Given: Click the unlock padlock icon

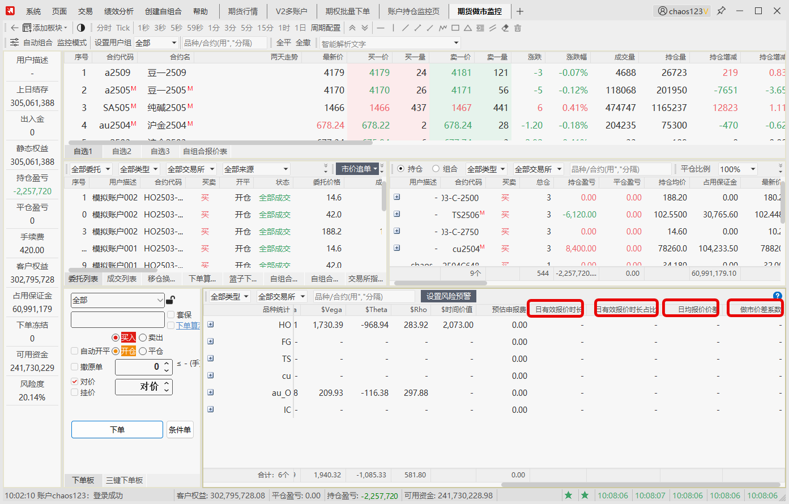Looking at the screenshot, I should tap(170, 300).
